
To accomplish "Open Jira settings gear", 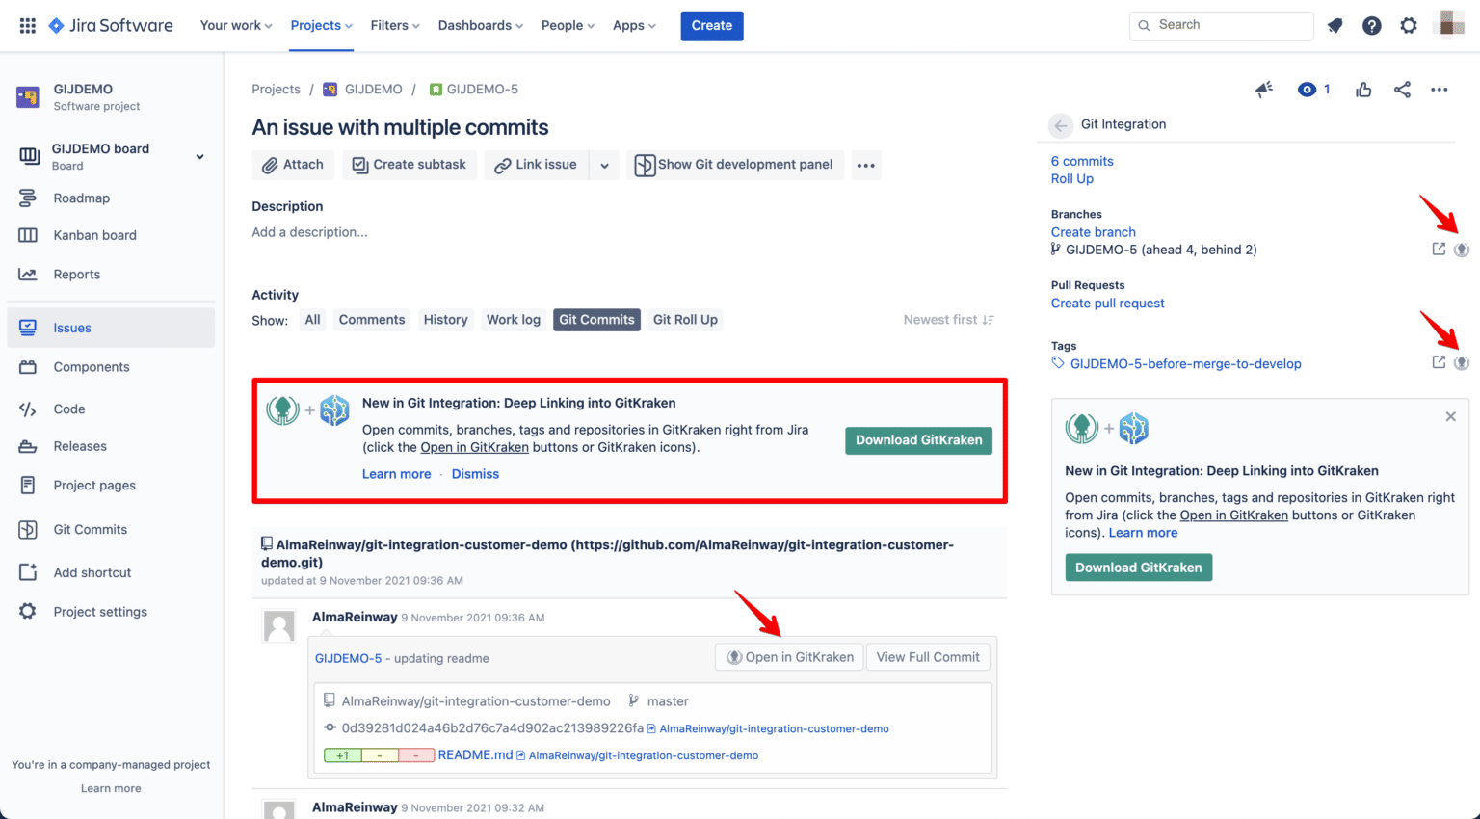I will click(1408, 26).
